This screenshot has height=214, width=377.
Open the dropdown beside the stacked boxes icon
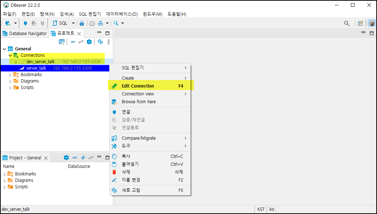click(x=107, y=23)
